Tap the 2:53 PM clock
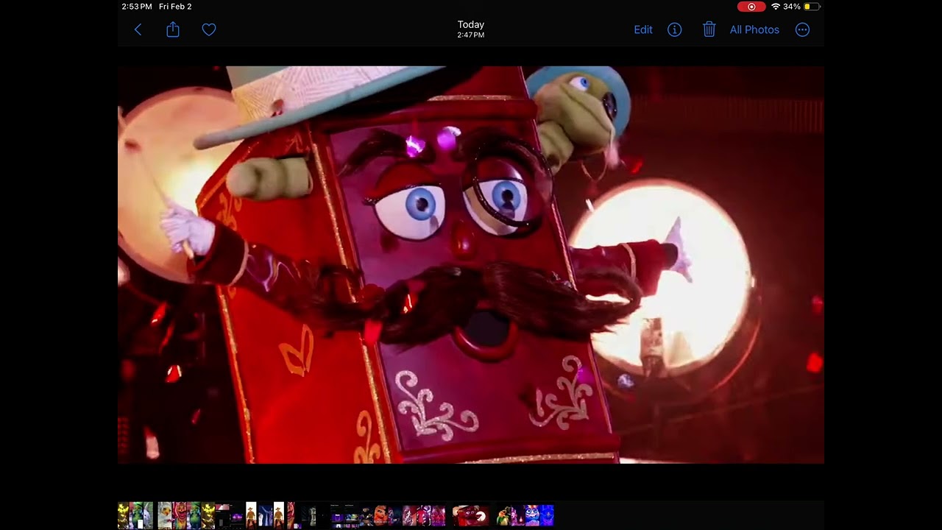The image size is (942, 530). click(137, 7)
